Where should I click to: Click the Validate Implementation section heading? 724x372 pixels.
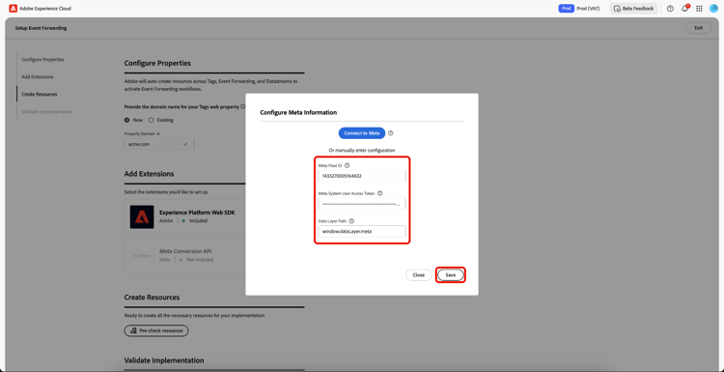coord(164,360)
